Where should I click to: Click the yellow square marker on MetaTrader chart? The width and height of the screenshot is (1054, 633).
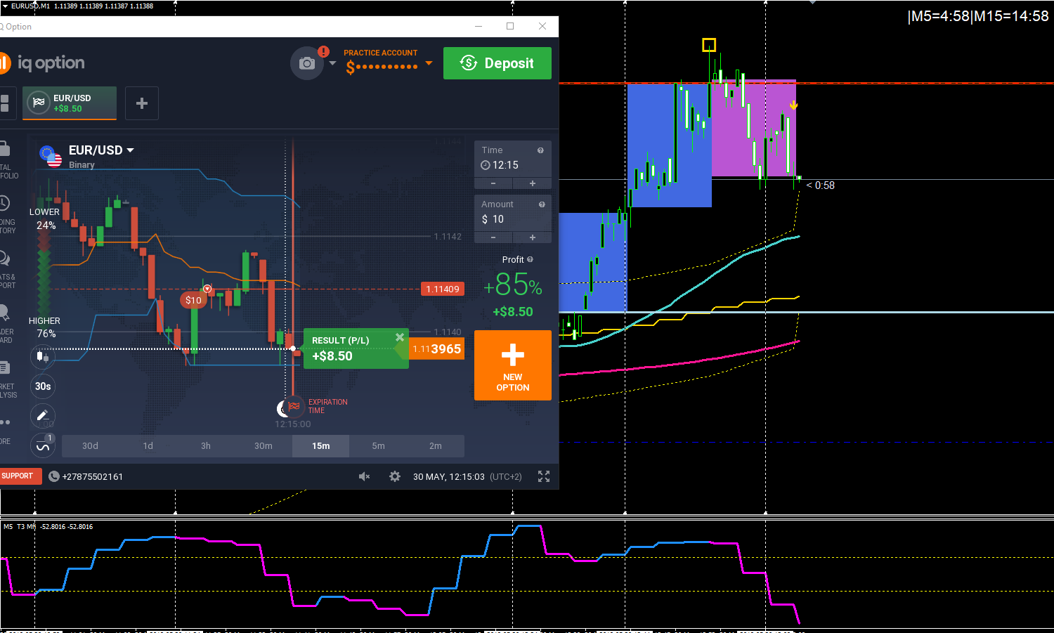[x=709, y=45]
